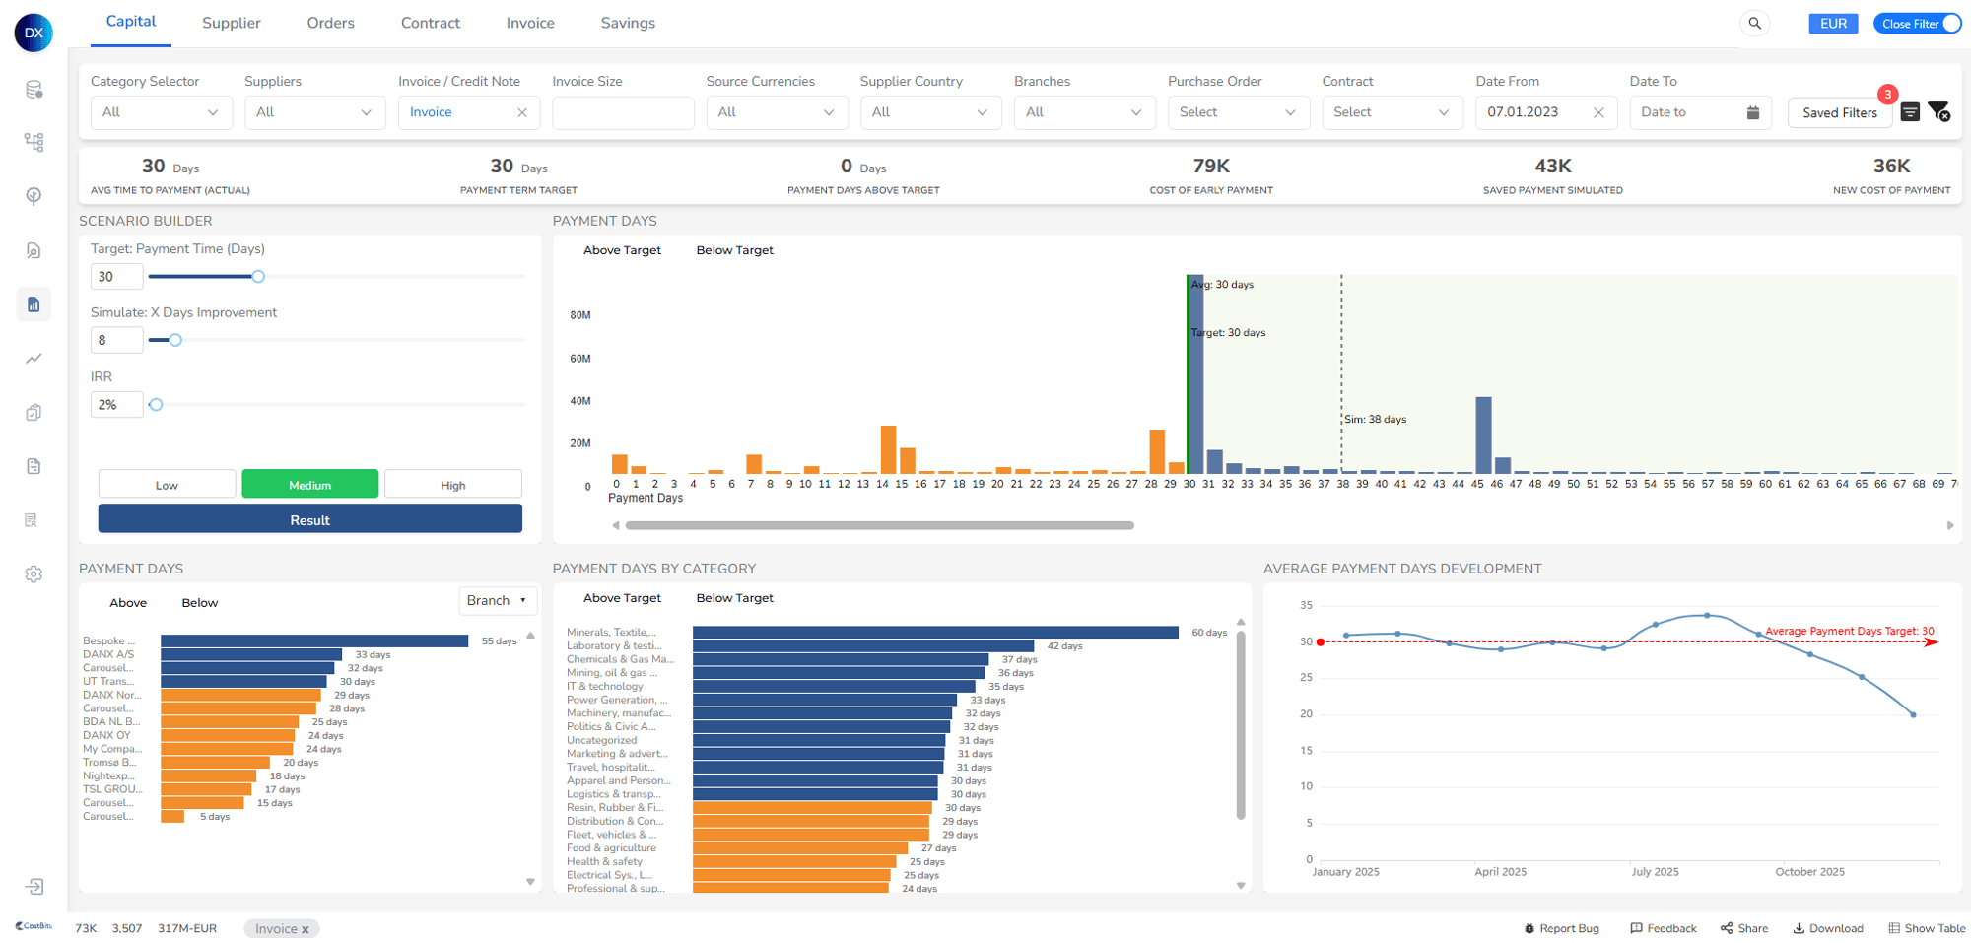Open the calendar icon in Date To

coord(1752,112)
